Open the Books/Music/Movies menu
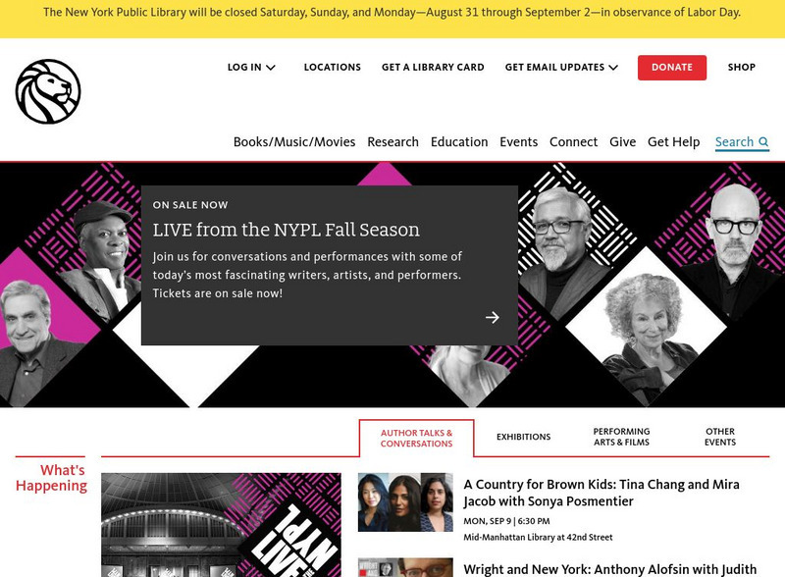The width and height of the screenshot is (785, 577). 294,141
